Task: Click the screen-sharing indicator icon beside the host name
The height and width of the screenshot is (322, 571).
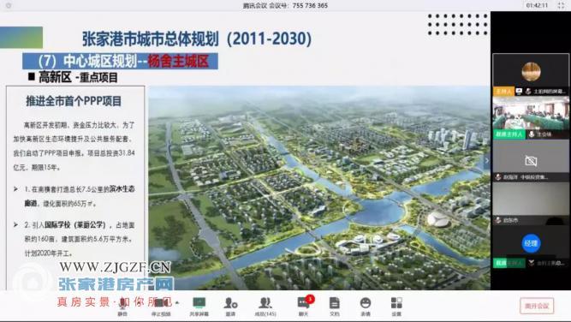Action: [x=519, y=92]
